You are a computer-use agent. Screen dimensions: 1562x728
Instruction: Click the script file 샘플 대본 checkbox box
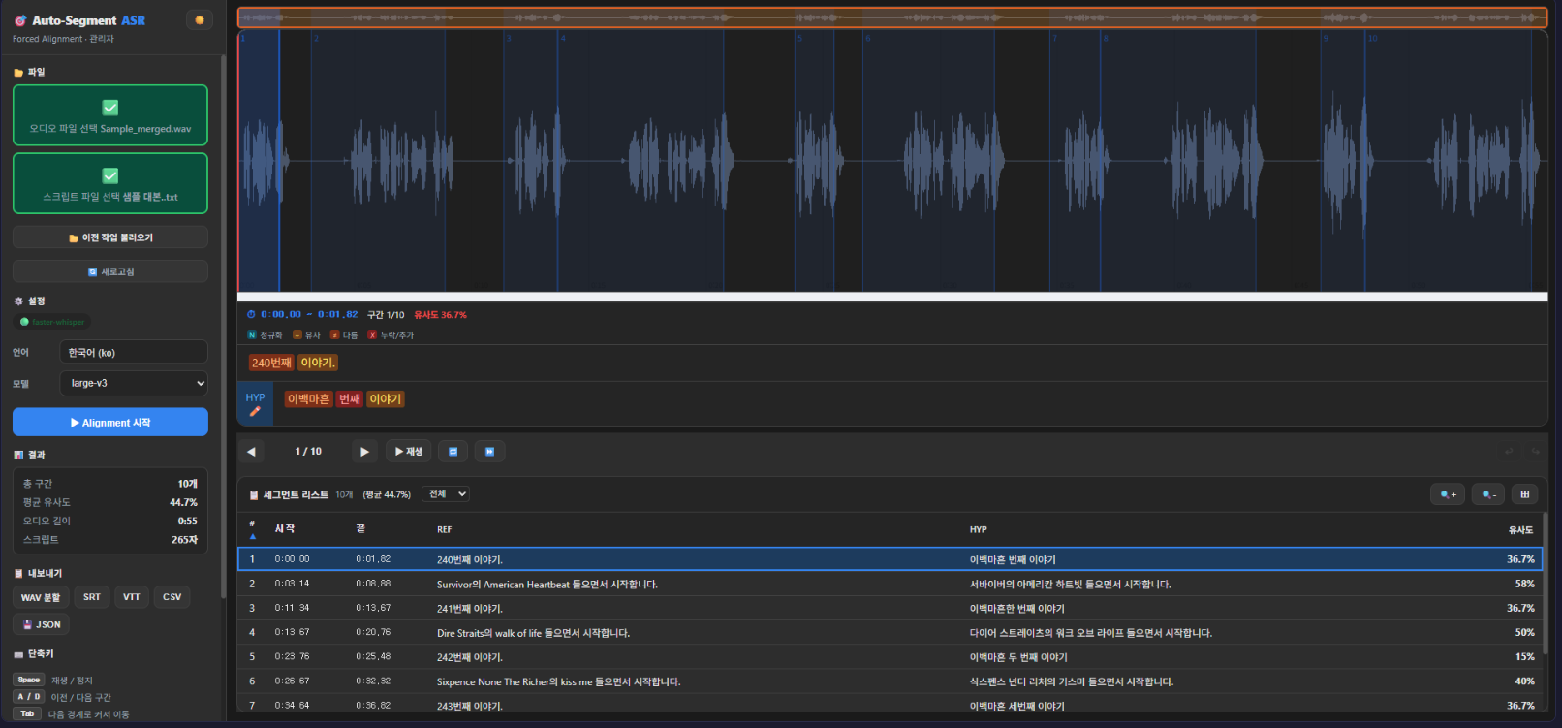[110, 175]
